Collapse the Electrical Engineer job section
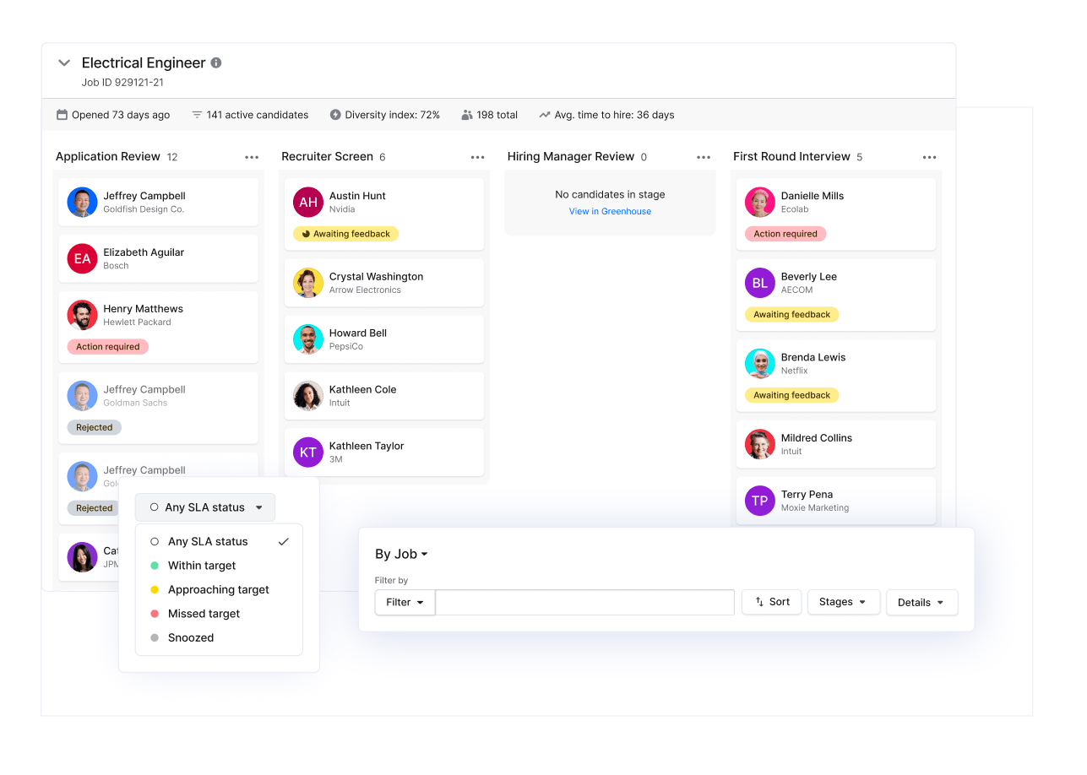The image size is (1087, 775). [x=64, y=63]
